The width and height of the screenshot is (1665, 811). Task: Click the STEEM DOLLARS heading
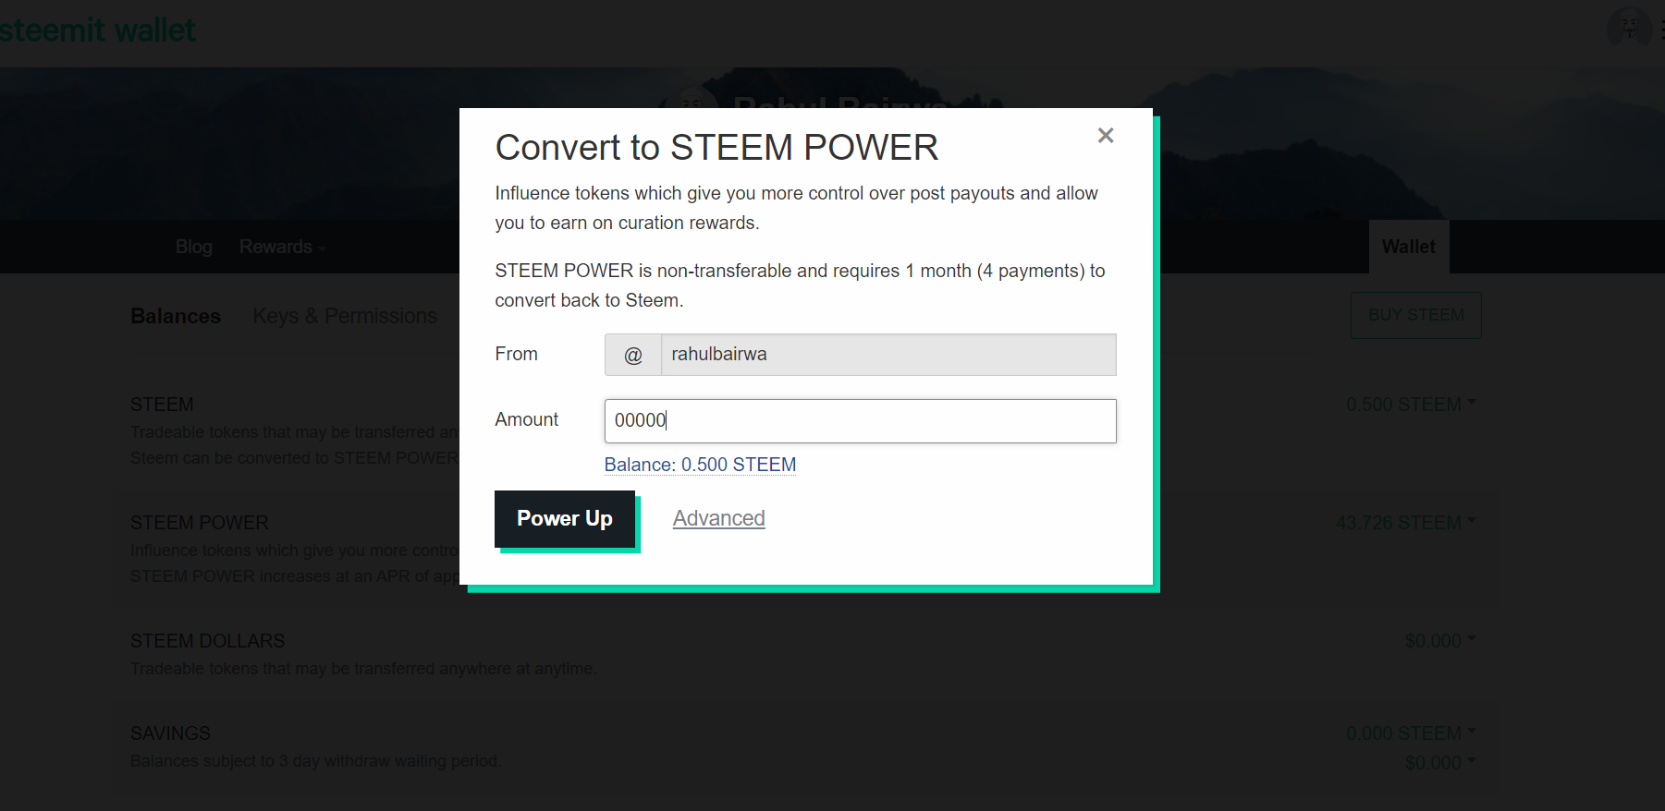pos(208,641)
